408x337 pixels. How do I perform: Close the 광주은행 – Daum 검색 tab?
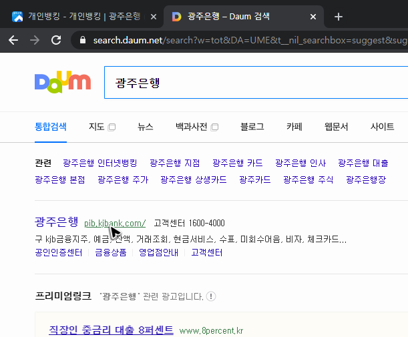click(313, 17)
